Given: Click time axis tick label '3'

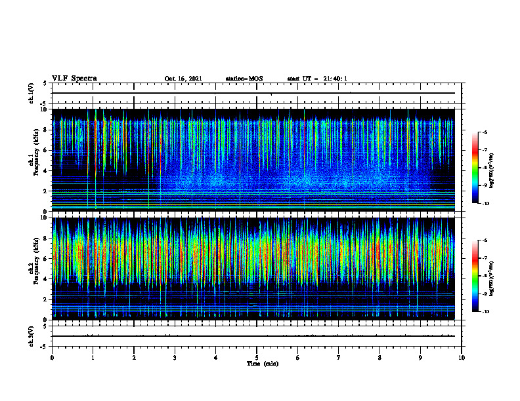Looking at the screenshot, I should tap(175, 358).
